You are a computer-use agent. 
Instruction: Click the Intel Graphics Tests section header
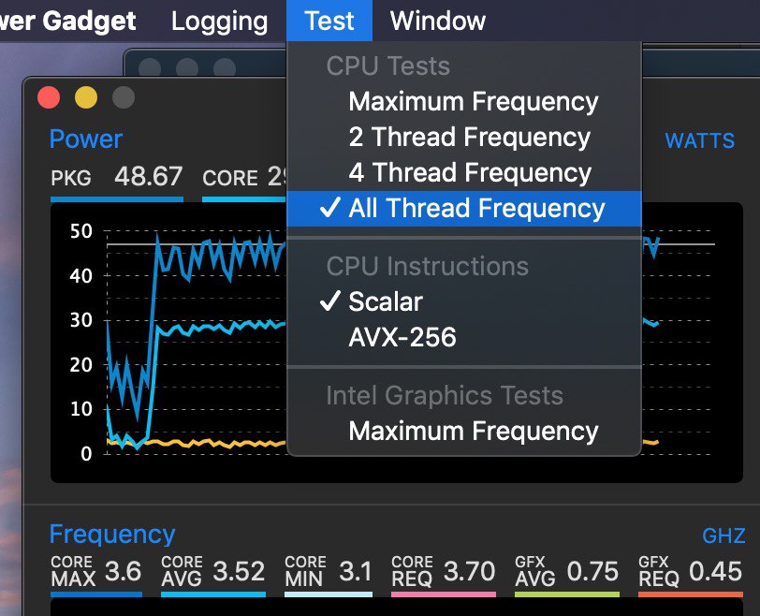(444, 395)
